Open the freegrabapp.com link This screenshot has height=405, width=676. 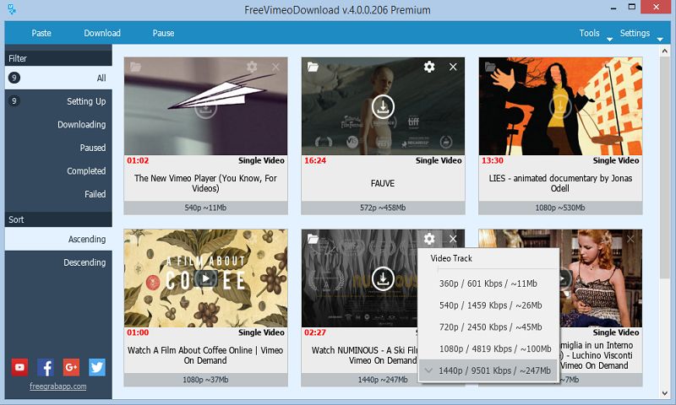[57, 386]
